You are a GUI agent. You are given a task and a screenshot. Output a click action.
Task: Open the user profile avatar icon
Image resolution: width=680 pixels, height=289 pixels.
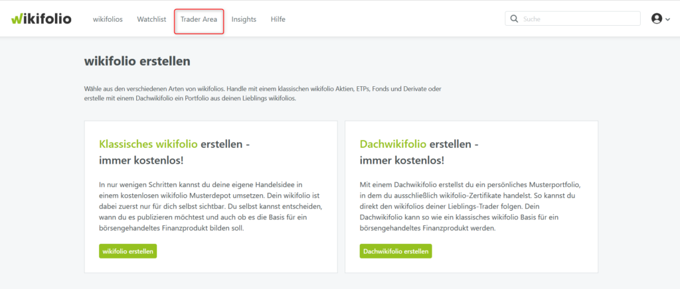point(656,19)
